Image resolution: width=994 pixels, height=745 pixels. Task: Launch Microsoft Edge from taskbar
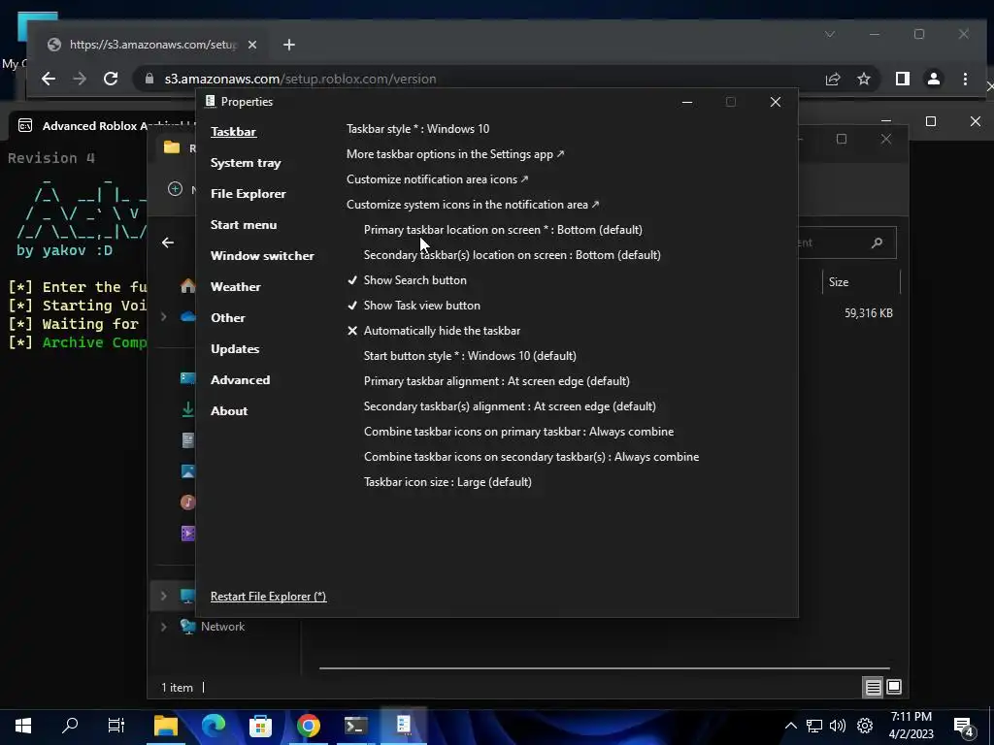point(214,726)
